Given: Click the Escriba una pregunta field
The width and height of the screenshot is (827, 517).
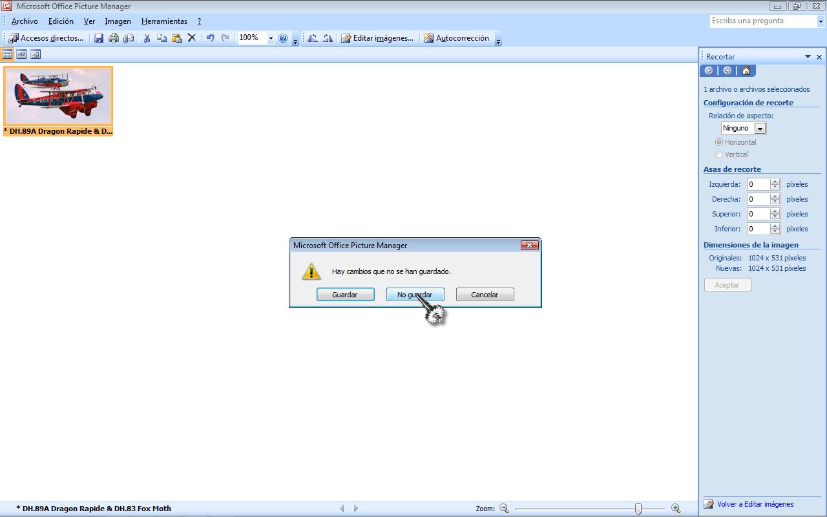Looking at the screenshot, I should (763, 21).
